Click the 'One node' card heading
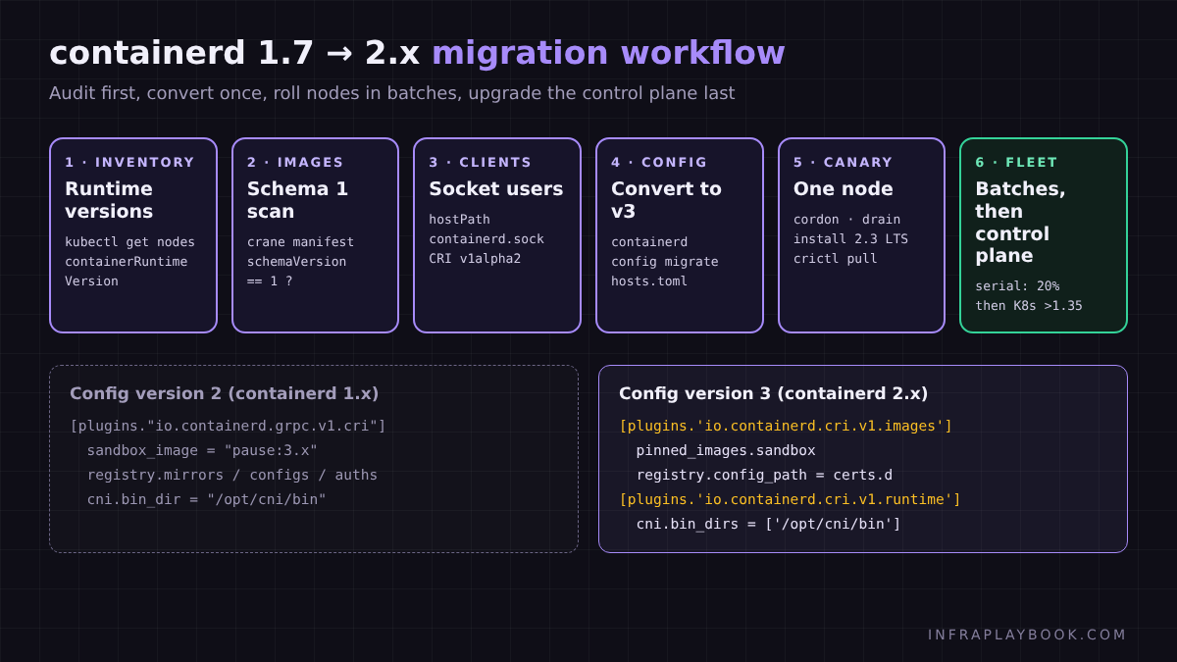This screenshot has width=1177, height=662. [844, 188]
